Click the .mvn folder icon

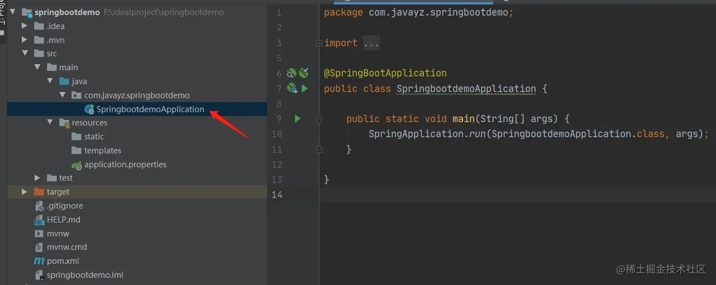click(x=39, y=40)
